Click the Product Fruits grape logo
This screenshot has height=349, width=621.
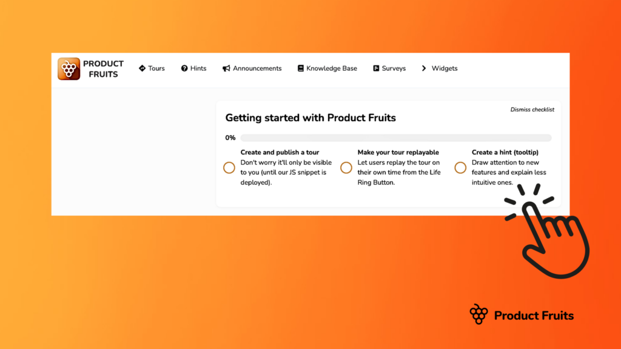pyautogui.click(x=69, y=68)
